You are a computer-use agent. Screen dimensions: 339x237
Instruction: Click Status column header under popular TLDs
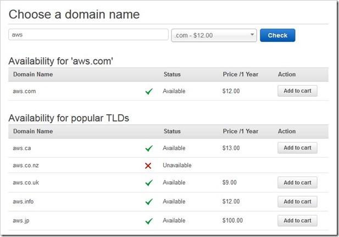tap(172, 131)
